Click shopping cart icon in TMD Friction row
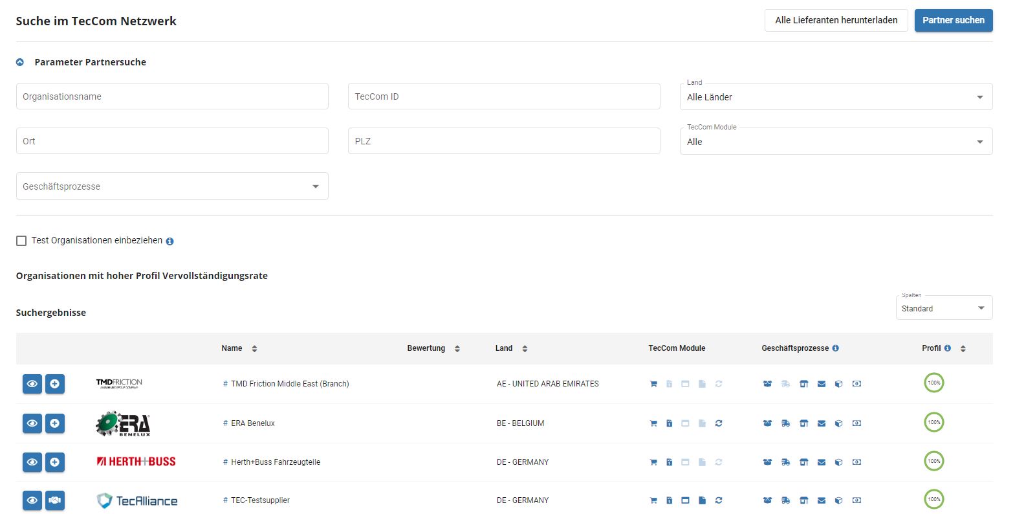The height and width of the screenshot is (514, 1015). [x=653, y=384]
